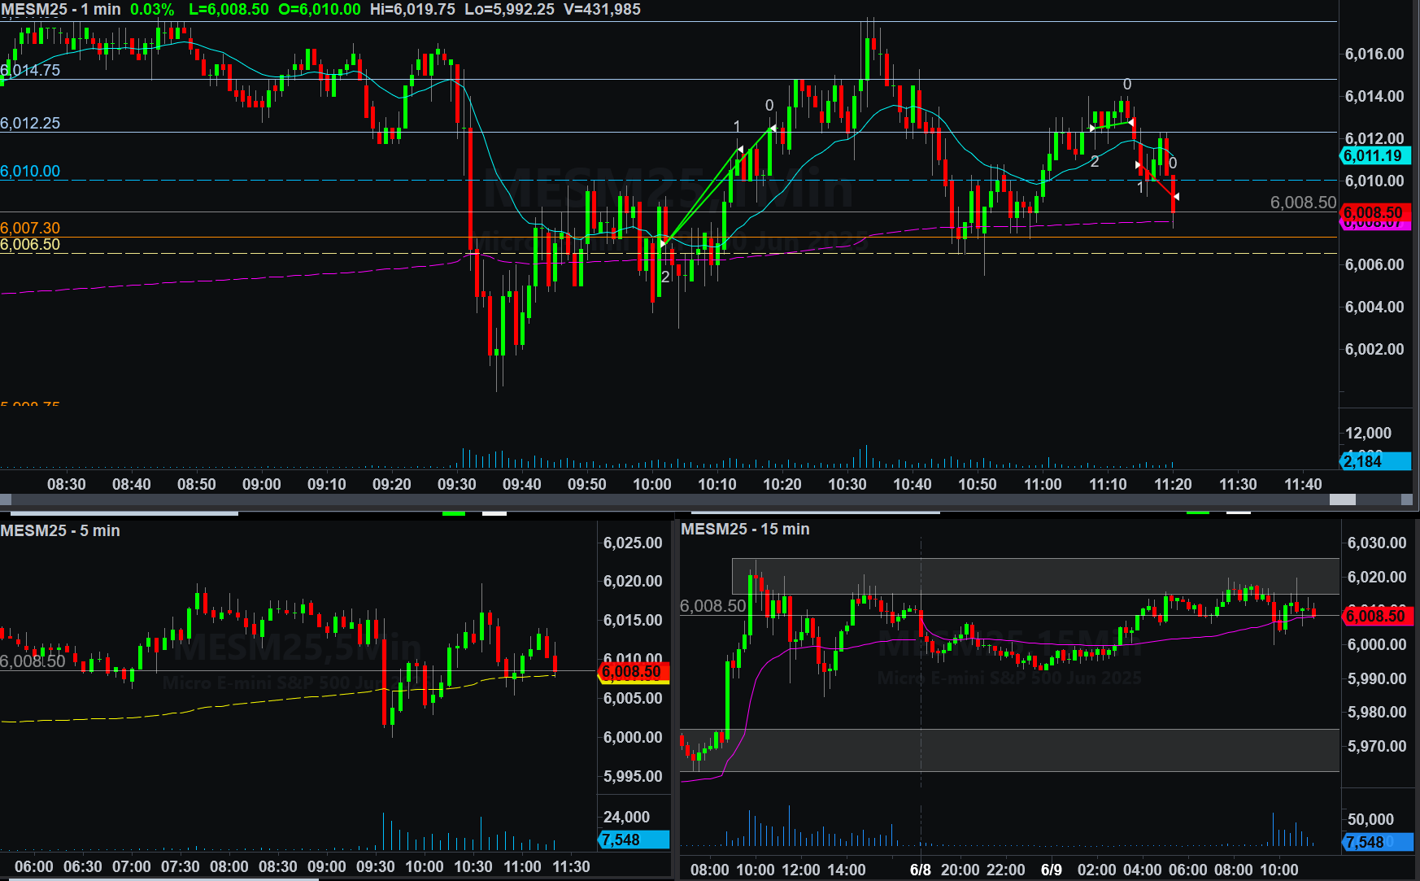Click the red 6,008.50 price tag on 15-min chart

(x=1375, y=616)
